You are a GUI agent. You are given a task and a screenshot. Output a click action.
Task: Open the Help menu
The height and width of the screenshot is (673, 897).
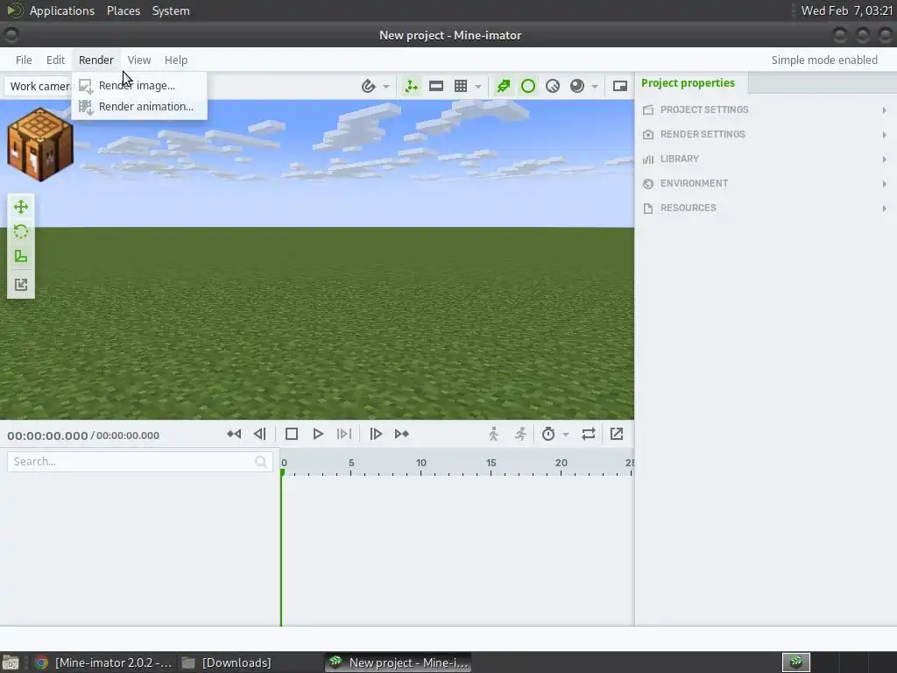[175, 60]
